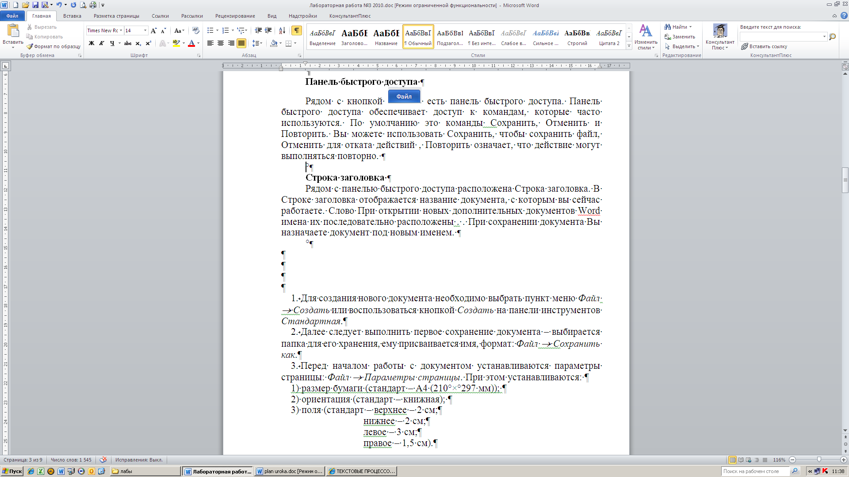Open the change case (Aa) dropdown
This screenshot has width=849, height=477.
(x=179, y=30)
